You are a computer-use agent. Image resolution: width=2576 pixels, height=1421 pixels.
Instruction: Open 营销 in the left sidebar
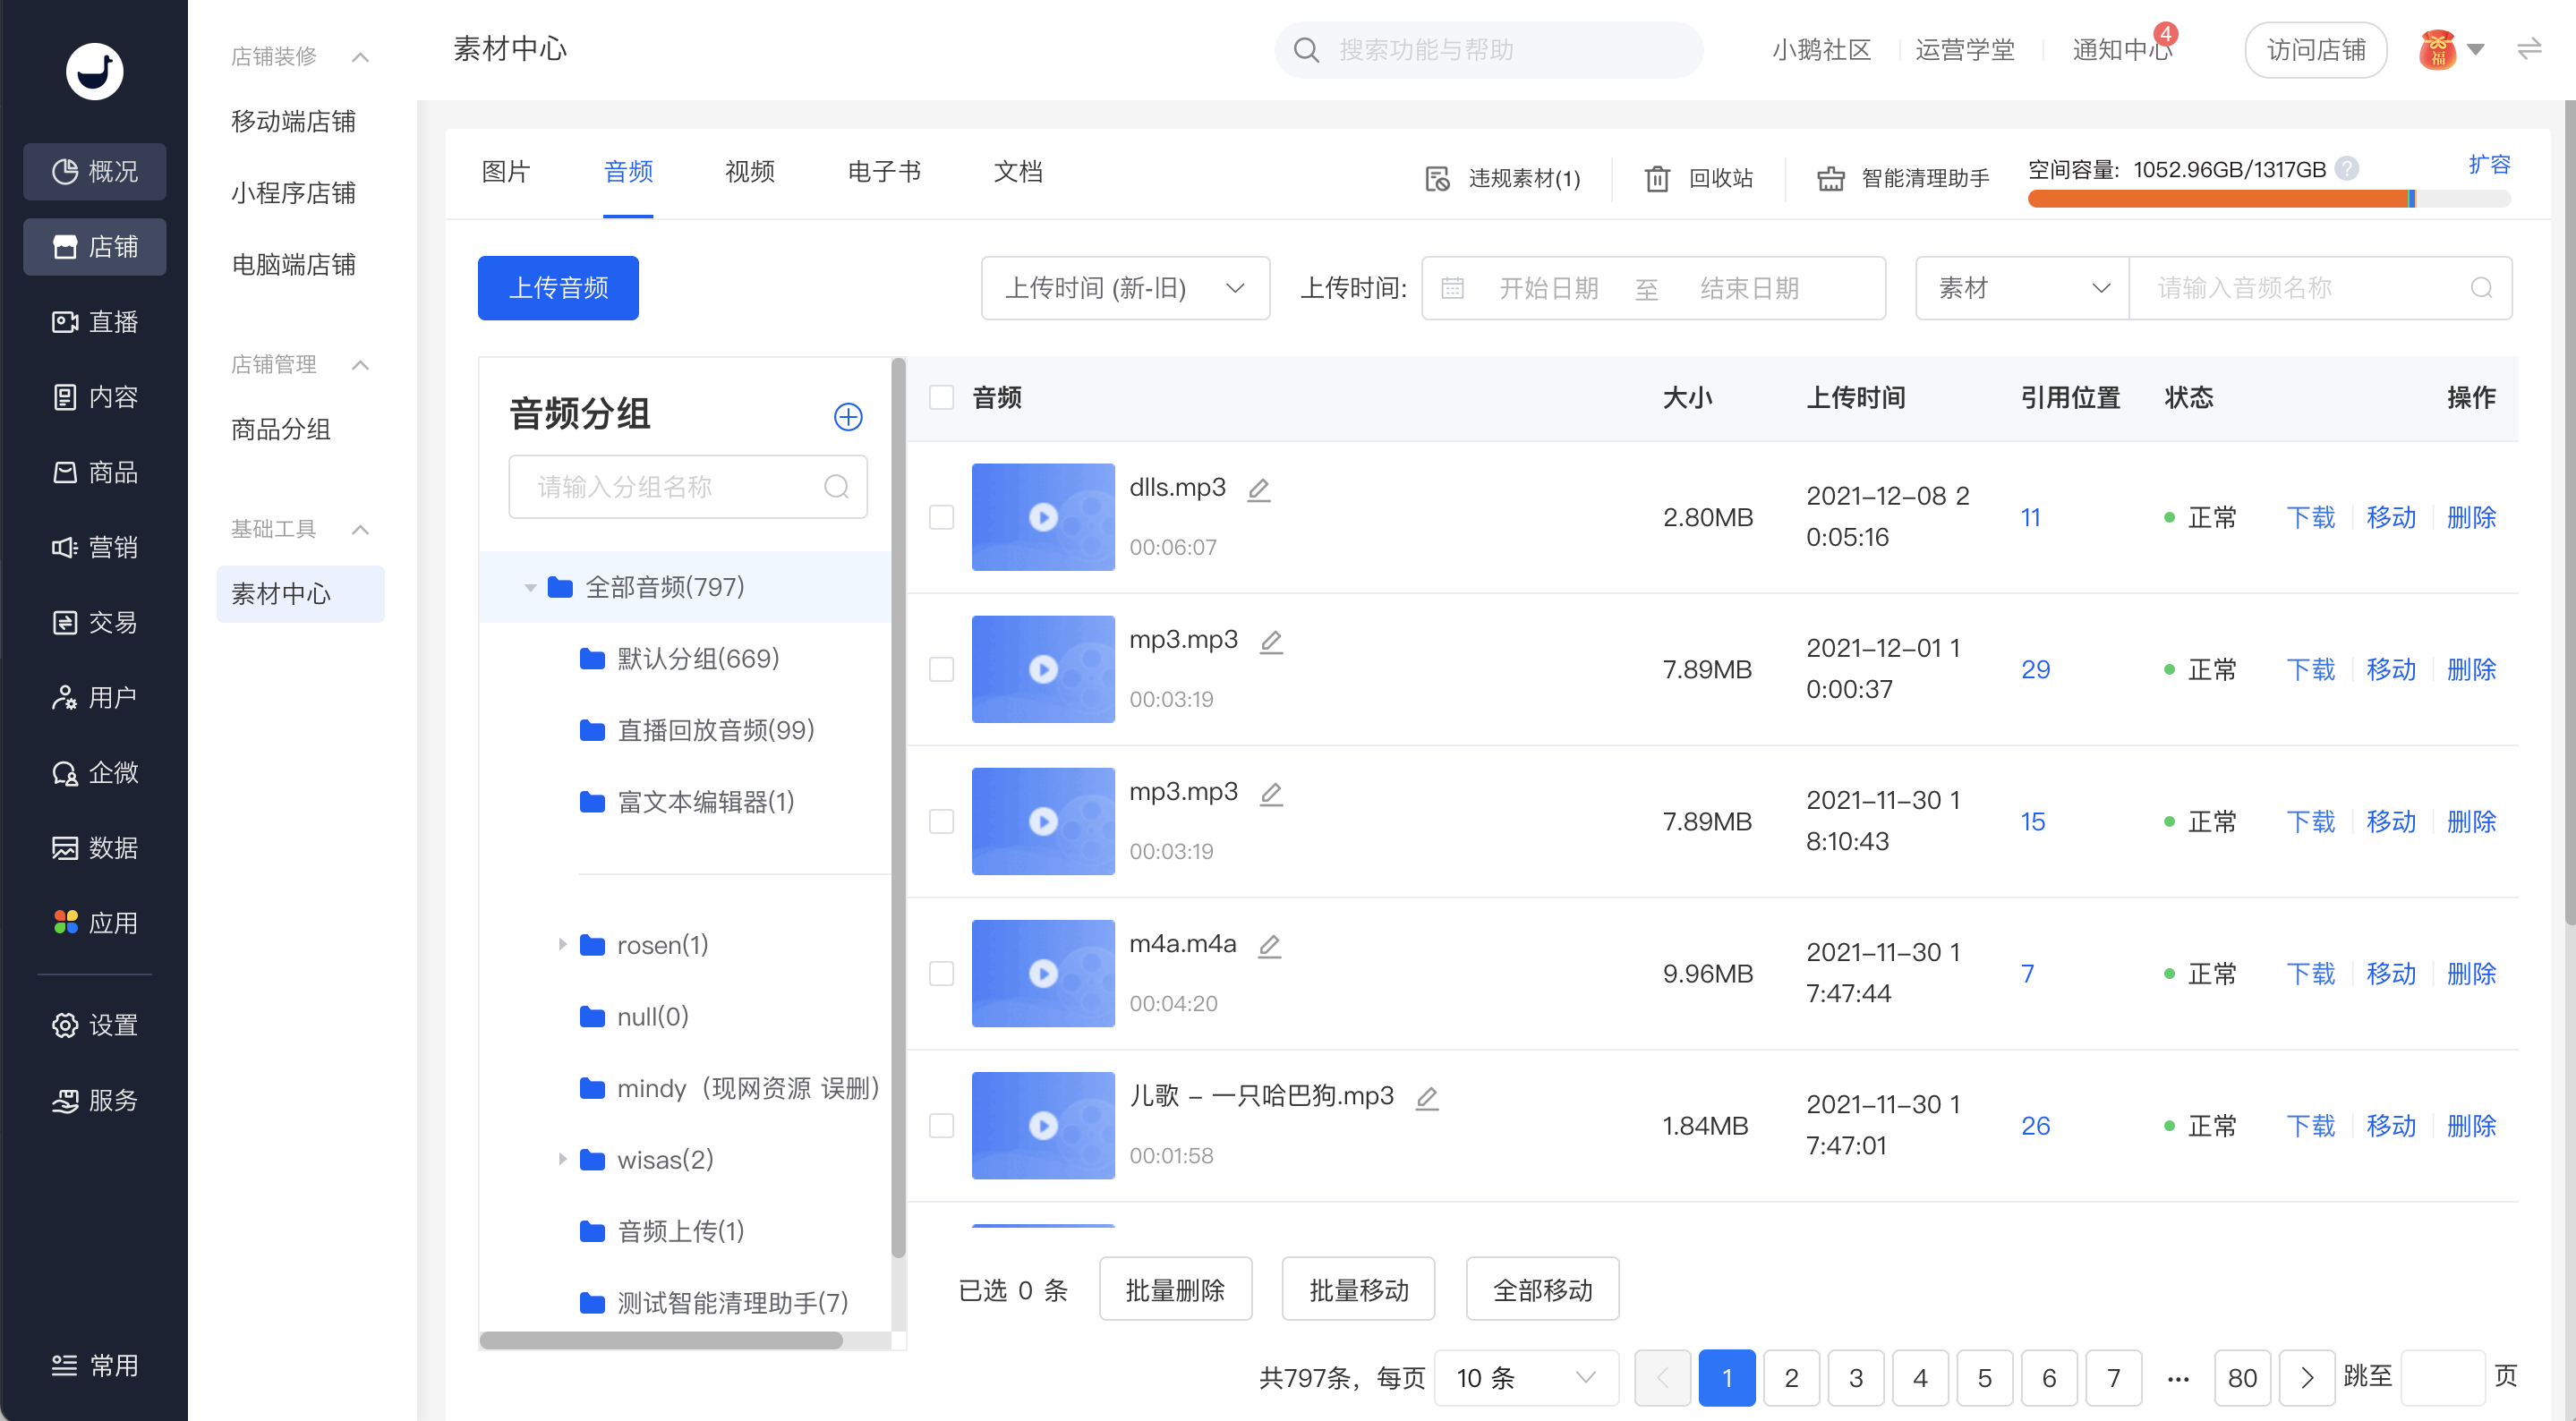[x=95, y=547]
